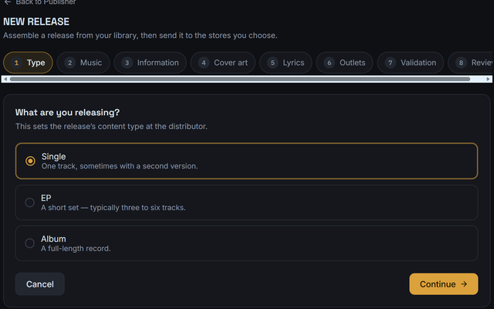The image size is (494, 309).
Task: Click 'One track, sometimes with a second version.'
Action: tap(120, 166)
